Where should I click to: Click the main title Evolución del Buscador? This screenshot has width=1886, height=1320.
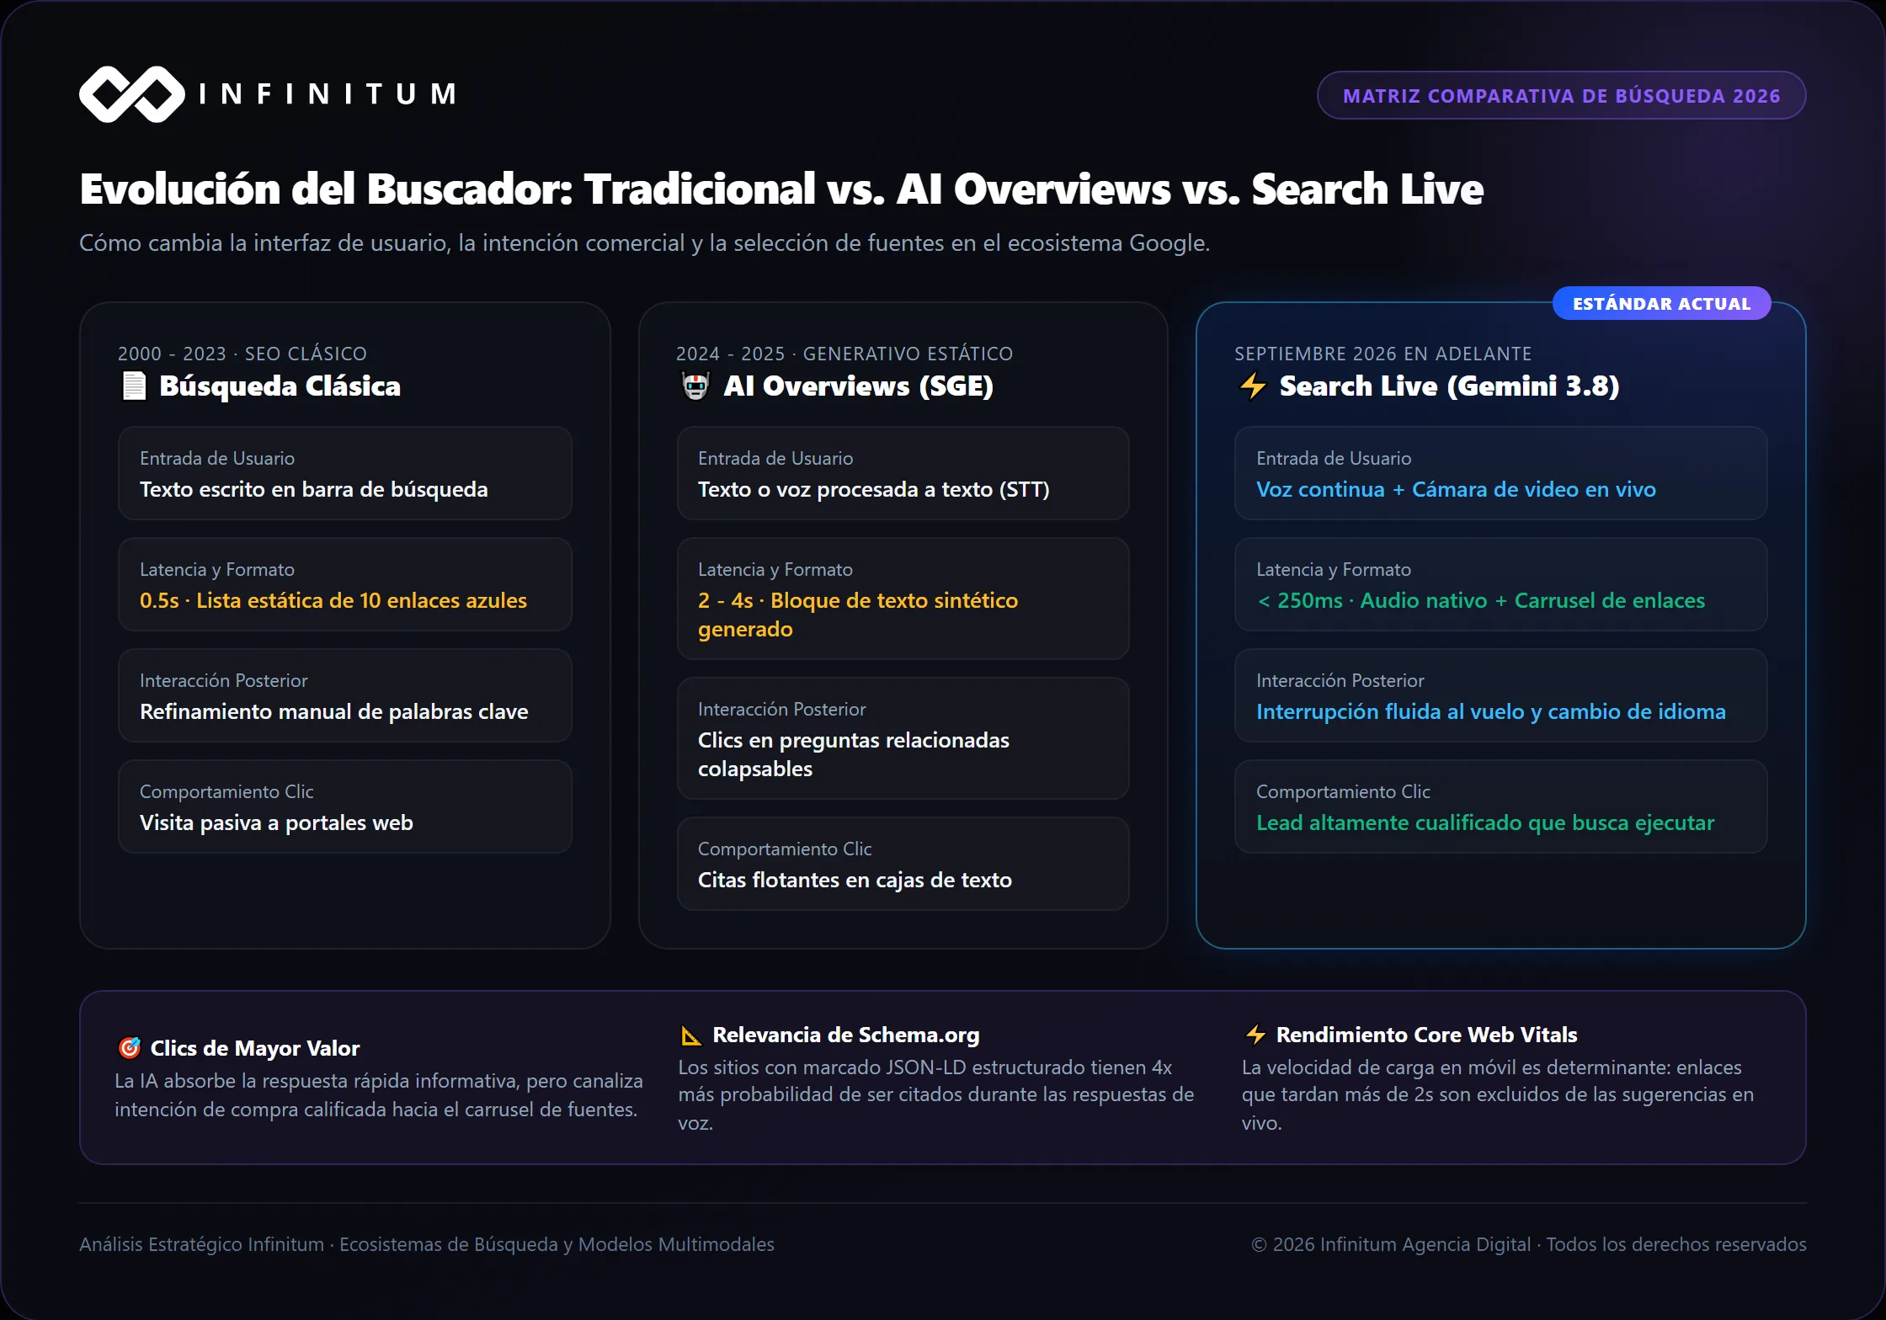point(781,189)
